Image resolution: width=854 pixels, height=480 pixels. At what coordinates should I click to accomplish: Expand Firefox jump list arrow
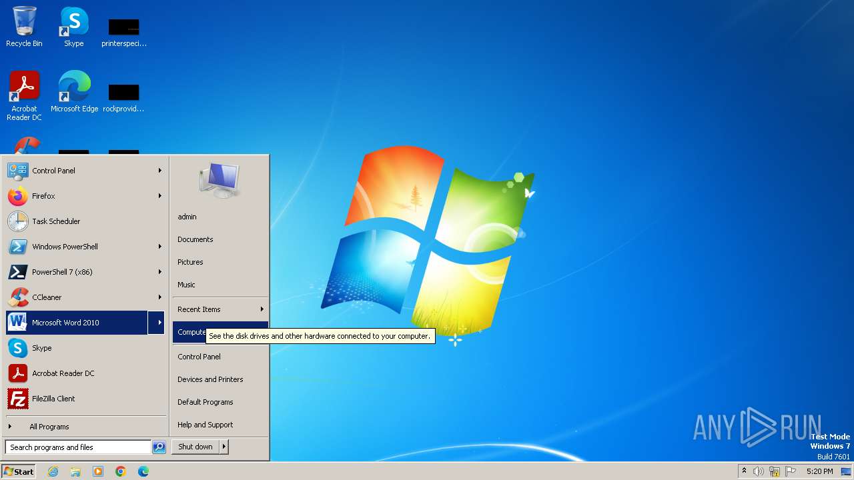[x=160, y=196]
